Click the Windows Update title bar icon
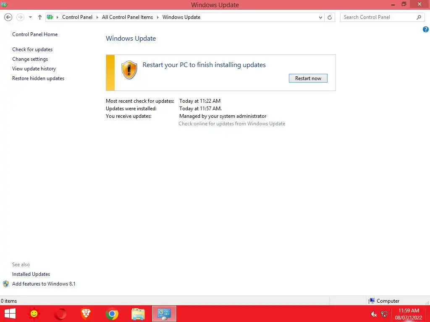The image size is (430, 322). 4,5
